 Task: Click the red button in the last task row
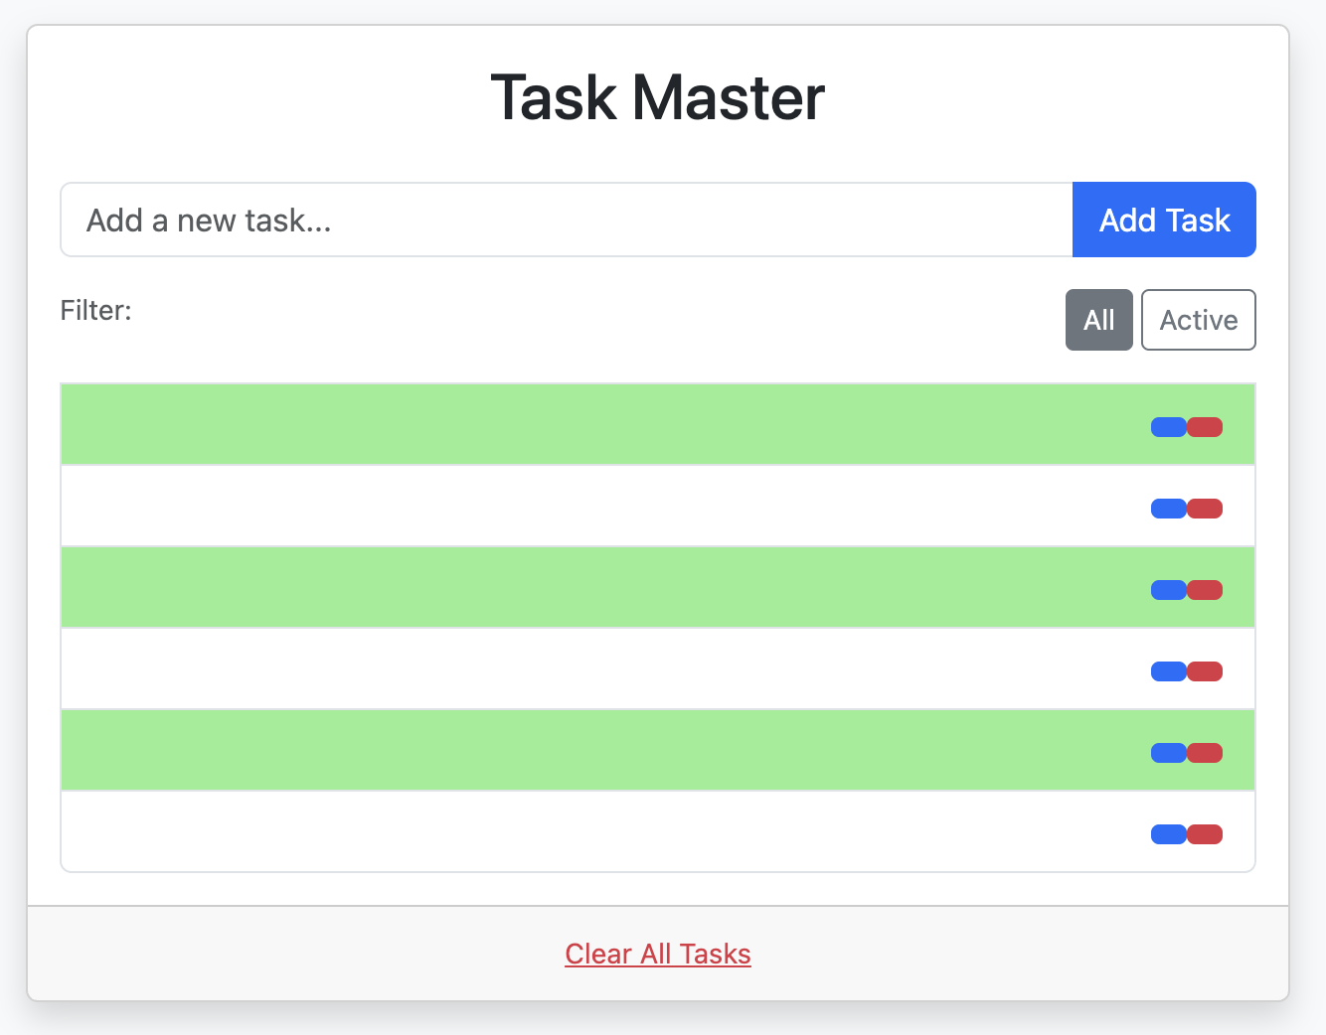(1205, 834)
